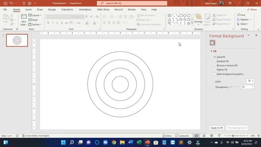Click the Fill bucket icon in Format Background
Image resolution: width=261 pixels, height=147 pixels.
[x=212, y=43]
